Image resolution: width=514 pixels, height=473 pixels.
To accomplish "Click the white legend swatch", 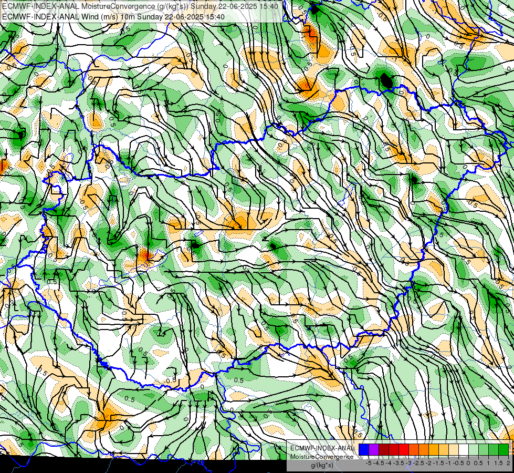I will pos(464,449).
